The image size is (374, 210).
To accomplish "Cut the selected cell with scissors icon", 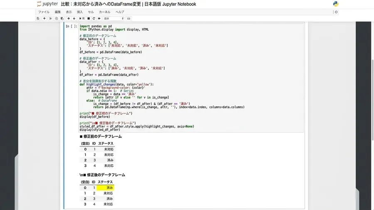I will (51, 18).
